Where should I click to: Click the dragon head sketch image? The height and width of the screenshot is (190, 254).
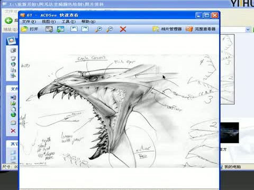pyautogui.click(x=119, y=111)
